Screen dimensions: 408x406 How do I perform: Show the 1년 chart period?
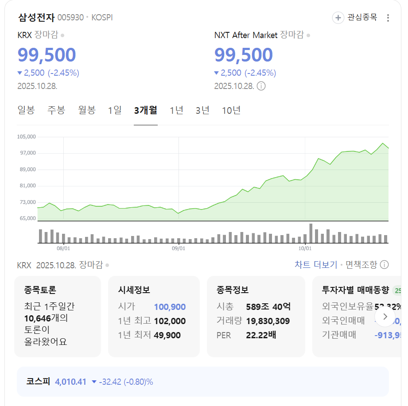point(176,110)
